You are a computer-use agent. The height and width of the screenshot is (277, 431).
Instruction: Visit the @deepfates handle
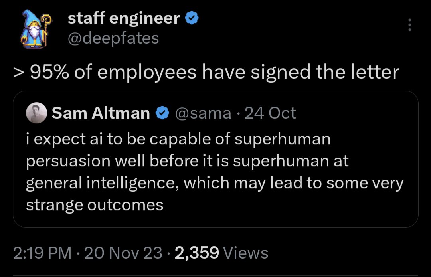(113, 38)
